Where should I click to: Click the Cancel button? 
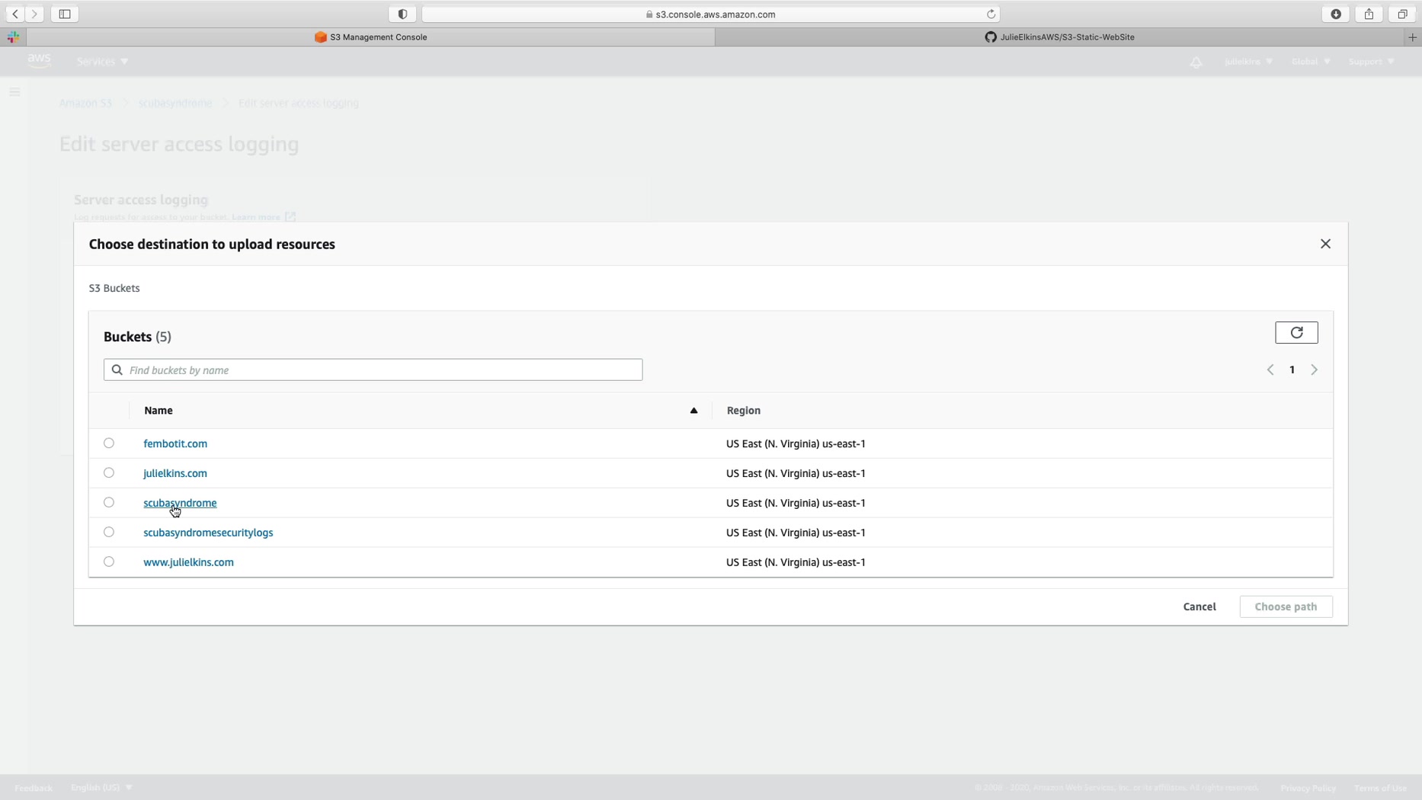[1199, 606]
